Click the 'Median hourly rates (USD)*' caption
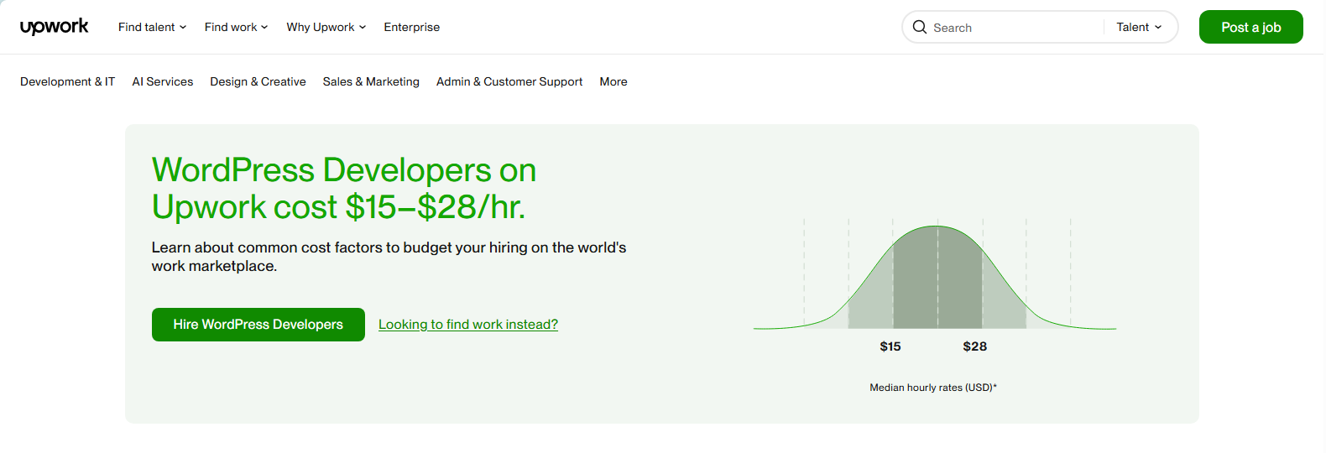Image resolution: width=1326 pixels, height=453 pixels. (x=933, y=388)
